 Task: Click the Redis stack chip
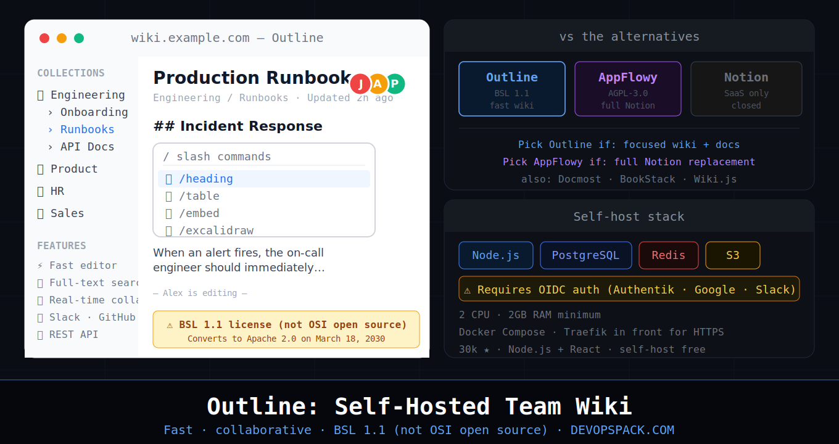click(669, 255)
